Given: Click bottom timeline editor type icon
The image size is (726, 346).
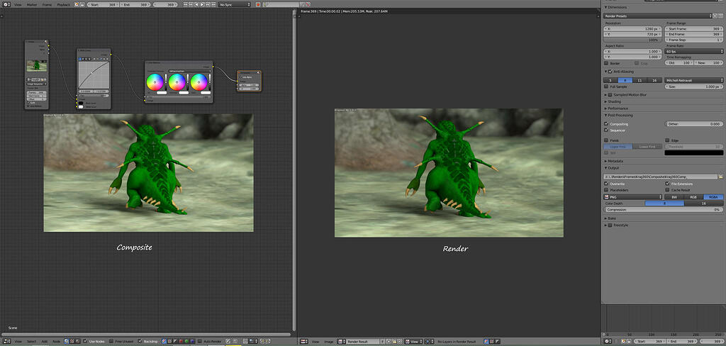Looking at the screenshot, I should (608, 341).
